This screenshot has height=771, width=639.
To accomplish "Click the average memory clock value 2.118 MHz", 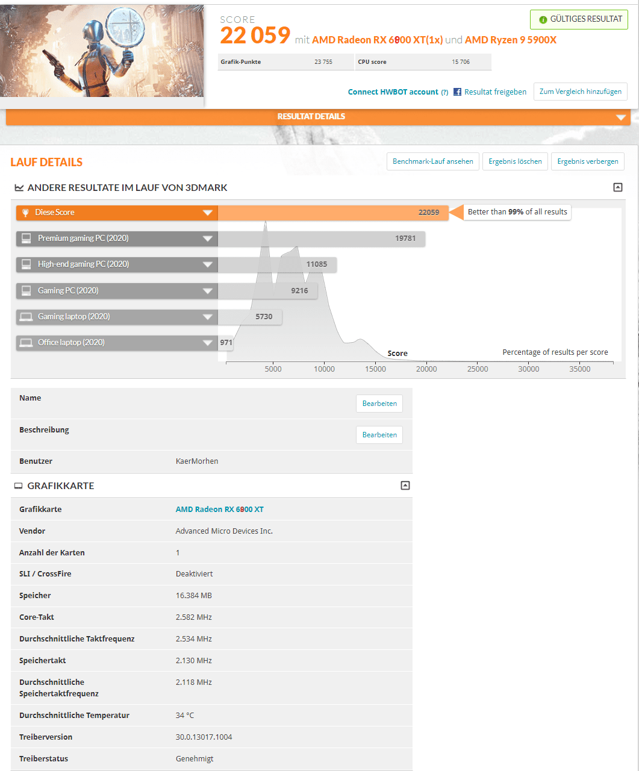I will tap(194, 682).
